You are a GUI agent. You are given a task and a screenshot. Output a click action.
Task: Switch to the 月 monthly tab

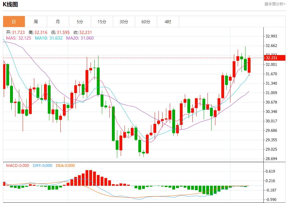(x=58, y=22)
